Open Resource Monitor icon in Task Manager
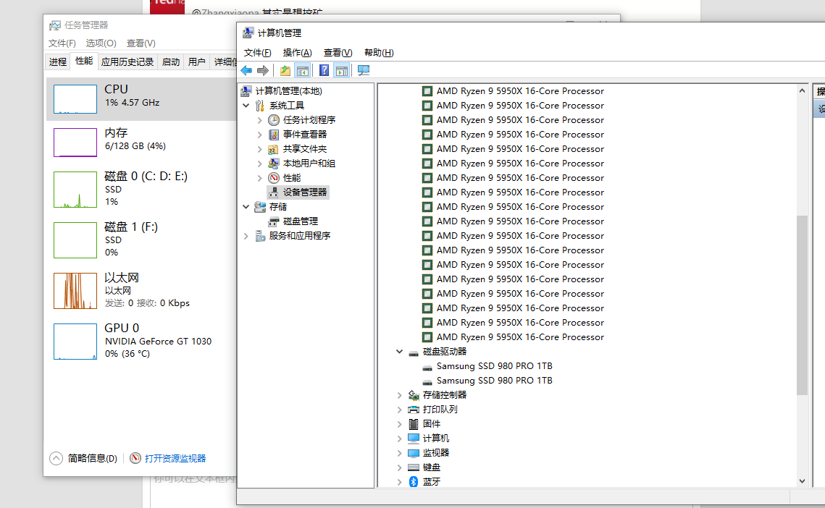Screen dimensions: 825x508 coord(135,458)
